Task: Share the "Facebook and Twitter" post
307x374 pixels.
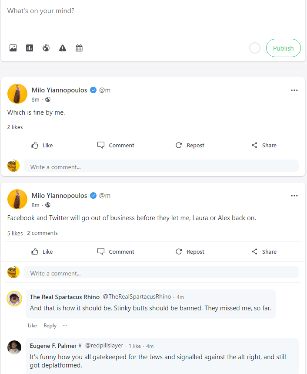Action: (x=264, y=252)
